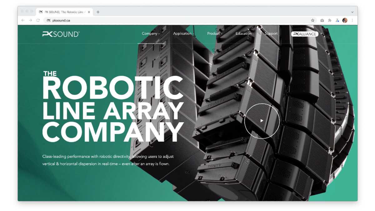Click the PK Alliance button
The width and height of the screenshot is (375, 211).
(x=305, y=34)
